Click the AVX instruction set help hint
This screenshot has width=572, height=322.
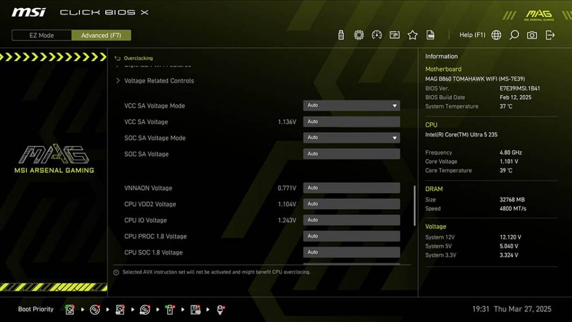click(x=216, y=272)
